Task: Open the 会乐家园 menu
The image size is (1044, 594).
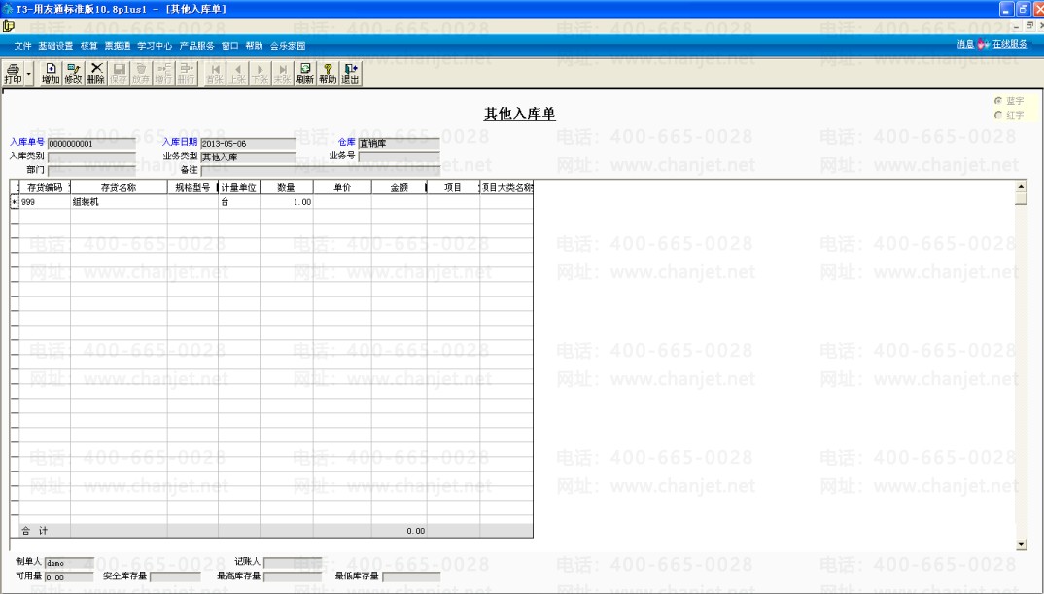Action: [x=288, y=46]
